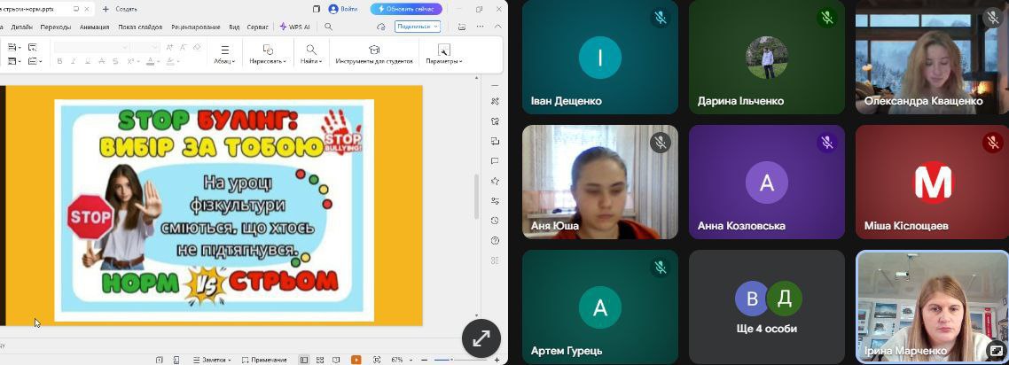Open the Анимация menu tab

pyautogui.click(x=94, y=27)
